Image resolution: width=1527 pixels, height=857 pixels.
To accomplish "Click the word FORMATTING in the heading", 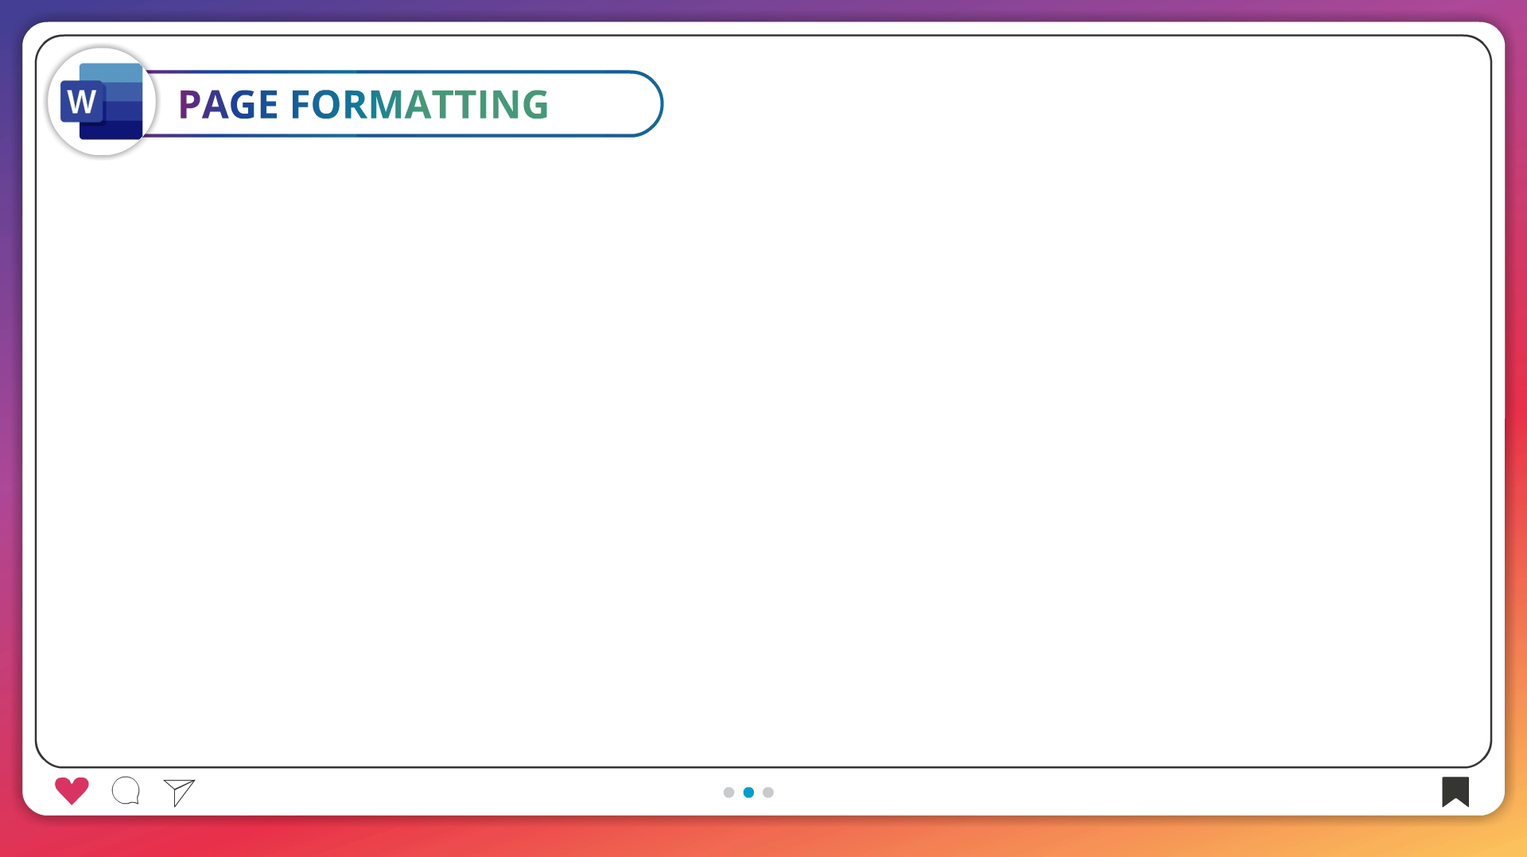I will [419, 104].
